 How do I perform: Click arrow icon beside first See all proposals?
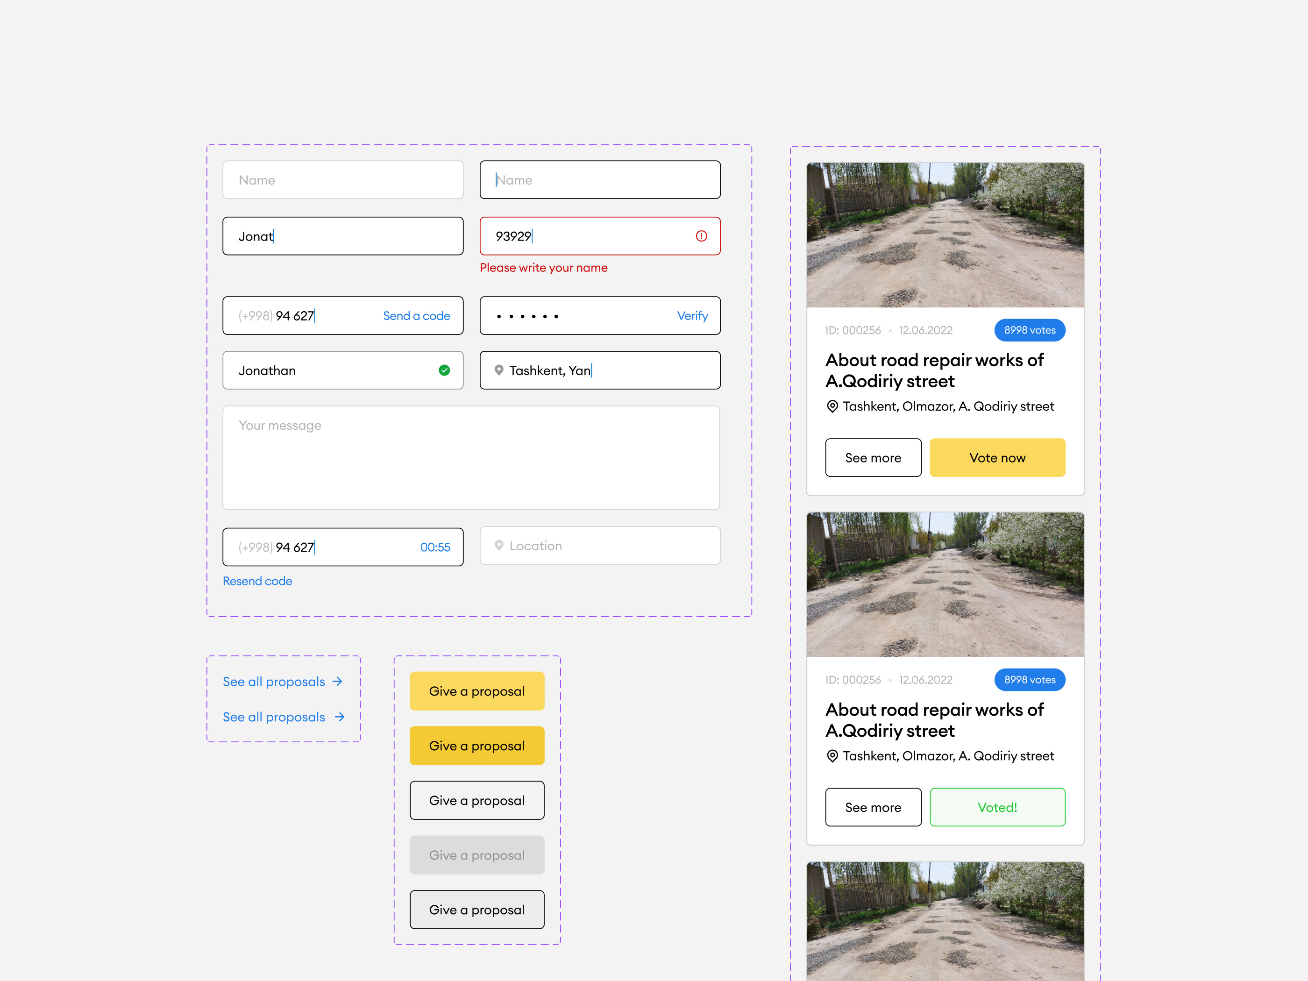[338, 681]
